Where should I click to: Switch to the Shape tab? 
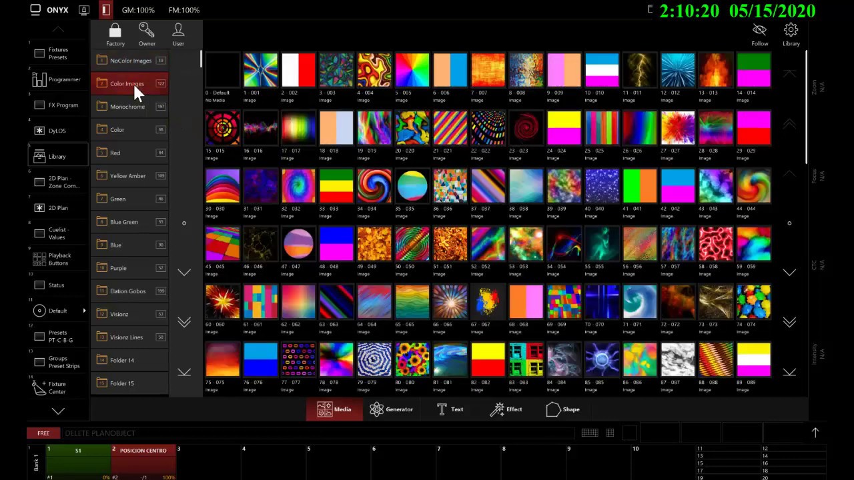[563, 409]
